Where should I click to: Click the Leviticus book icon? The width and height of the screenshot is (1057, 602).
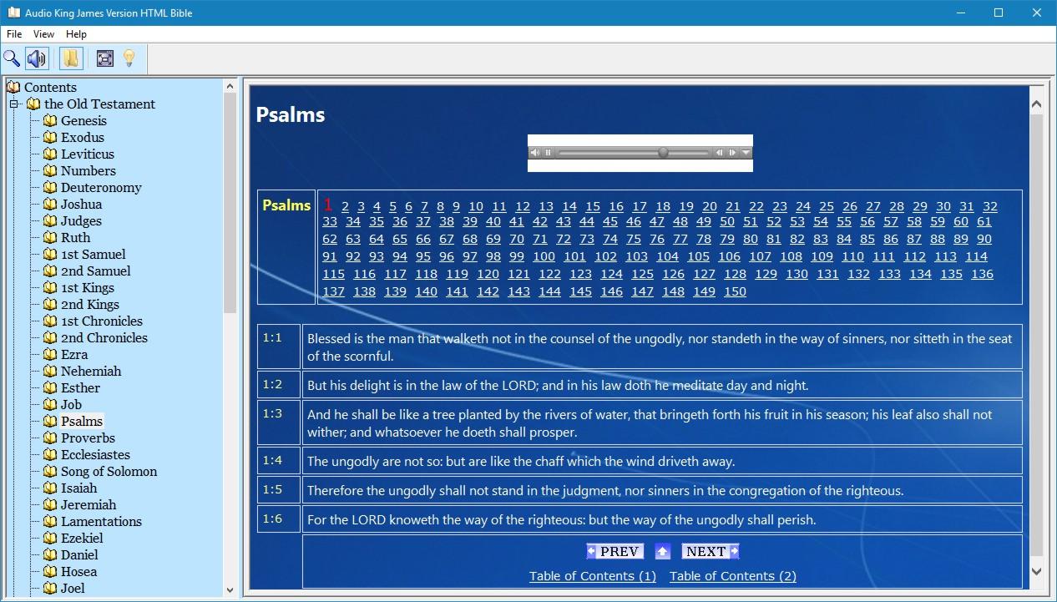tap(50, 154)
